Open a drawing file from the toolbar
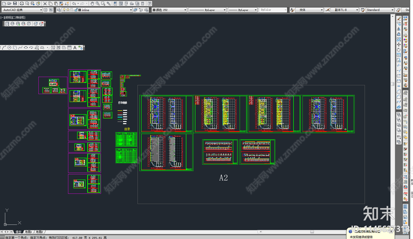413x239 pixels. 9,4
